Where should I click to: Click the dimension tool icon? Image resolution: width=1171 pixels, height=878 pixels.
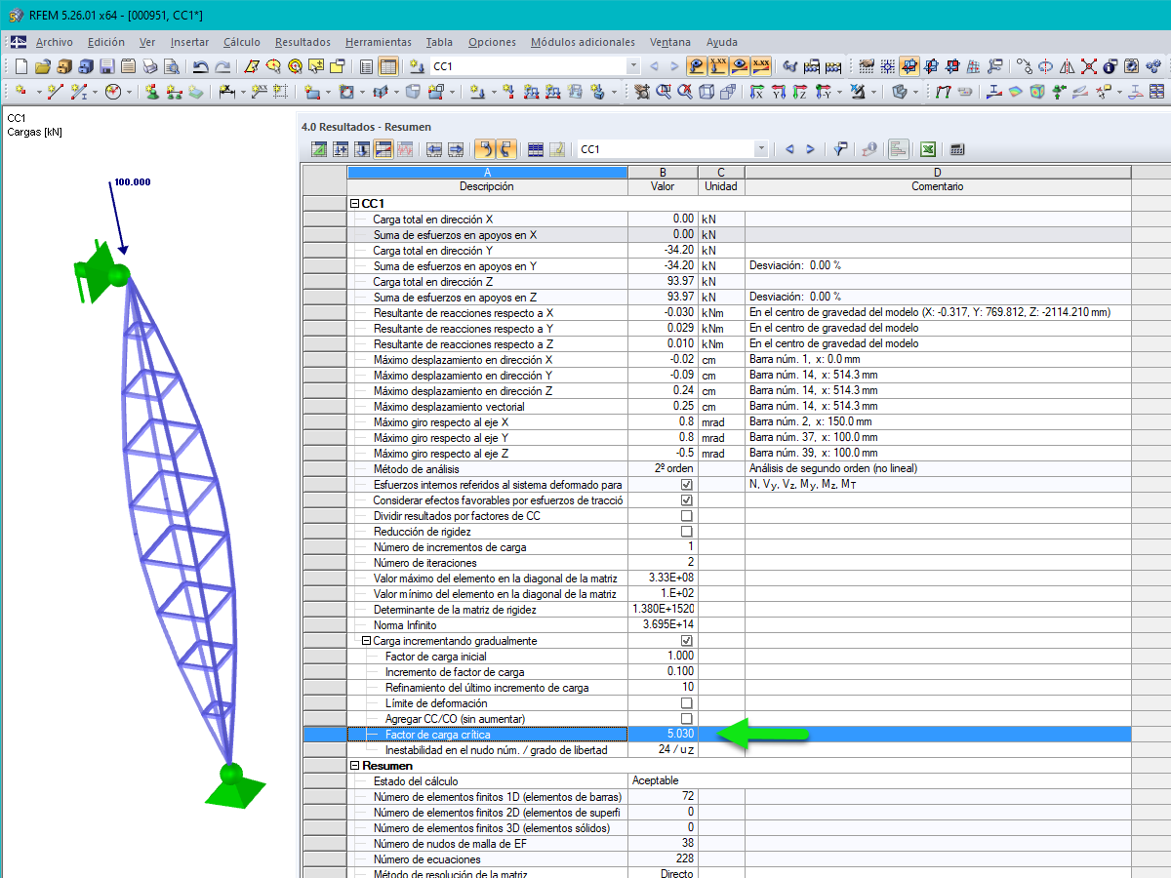coord(226,93)
